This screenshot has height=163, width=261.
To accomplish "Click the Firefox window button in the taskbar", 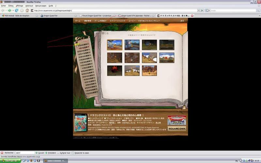I will [x=55, y=161].
